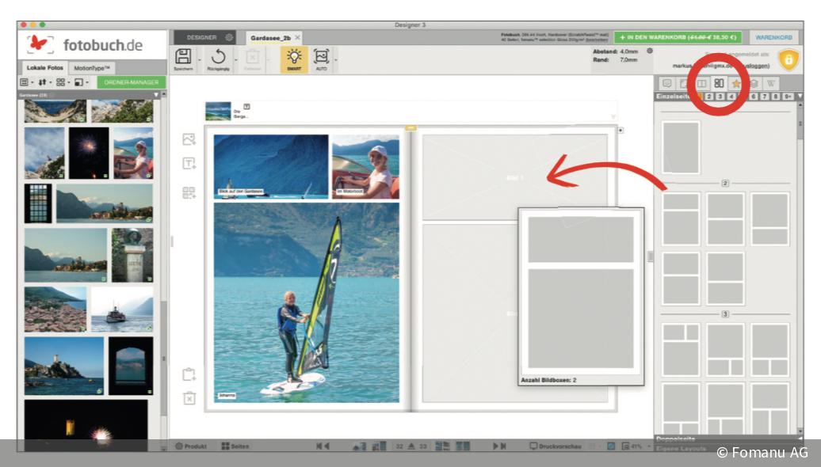This screenshot has height=467, width=821.
Task: Jump to last page icon
Action: (x=503, y=446)
